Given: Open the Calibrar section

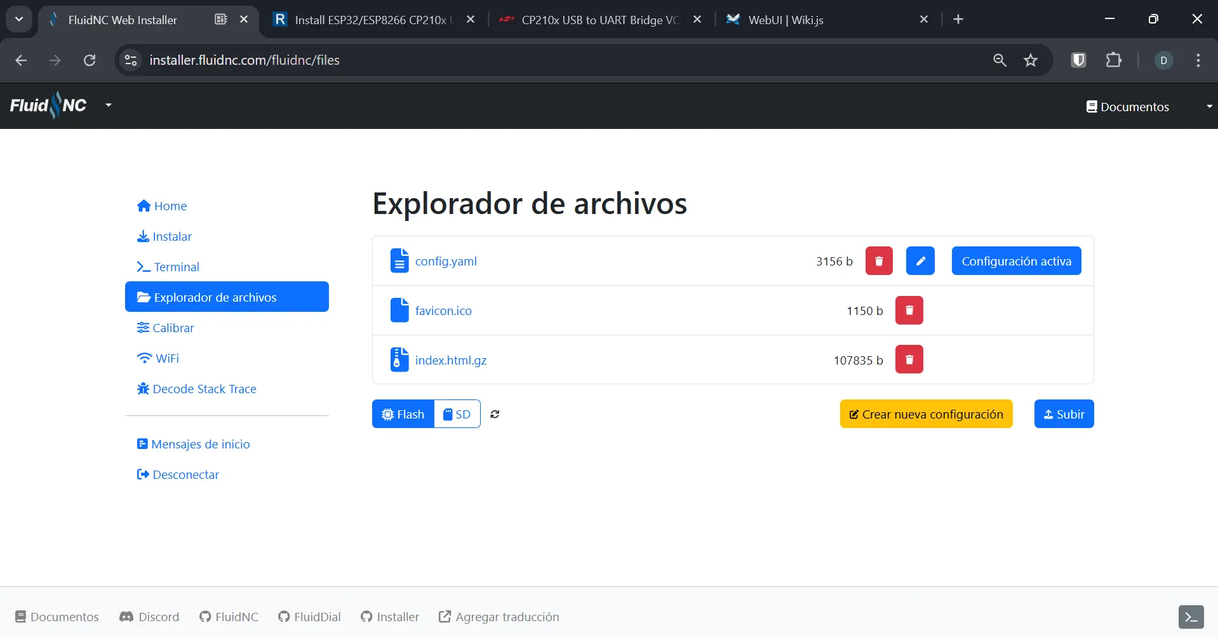Looking at the screenshot, I should (x=172, y=327).
